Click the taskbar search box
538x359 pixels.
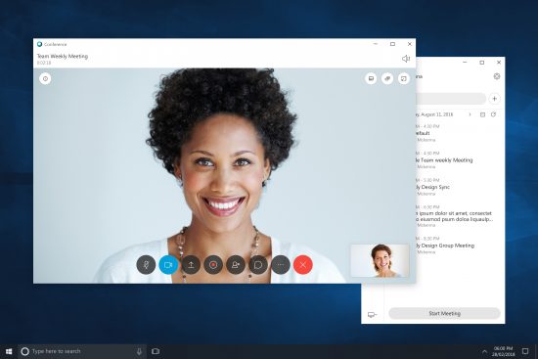pos(82,351)
